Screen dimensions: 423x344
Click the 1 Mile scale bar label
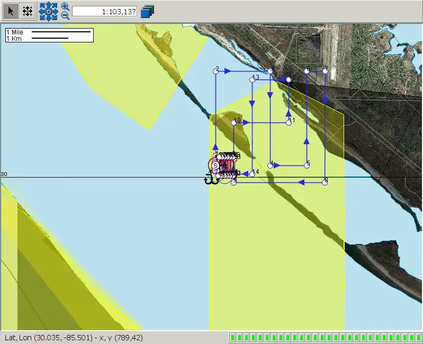15,32
